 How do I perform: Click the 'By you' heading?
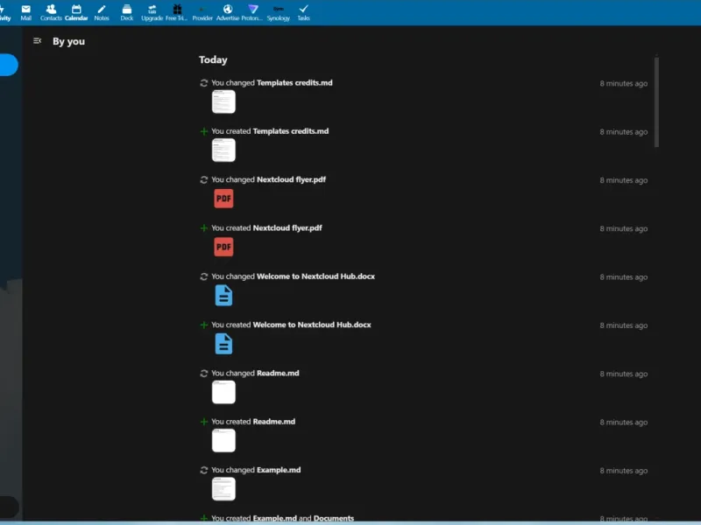[x=68, y=41]
